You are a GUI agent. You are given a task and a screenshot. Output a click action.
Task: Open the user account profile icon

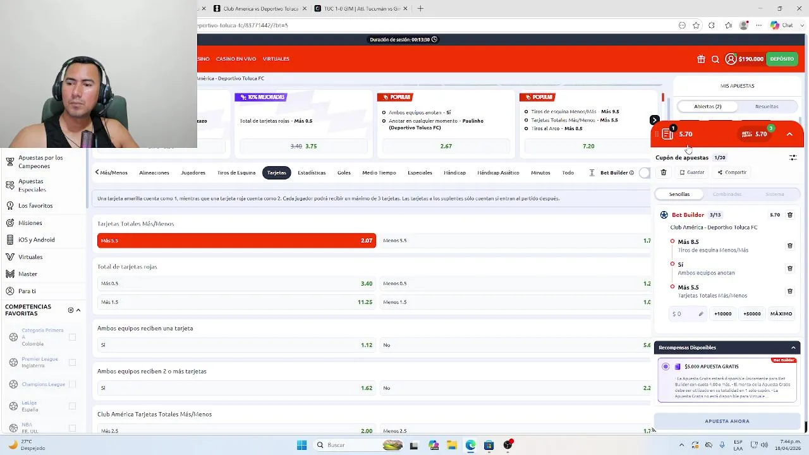[x=731, y=59]
